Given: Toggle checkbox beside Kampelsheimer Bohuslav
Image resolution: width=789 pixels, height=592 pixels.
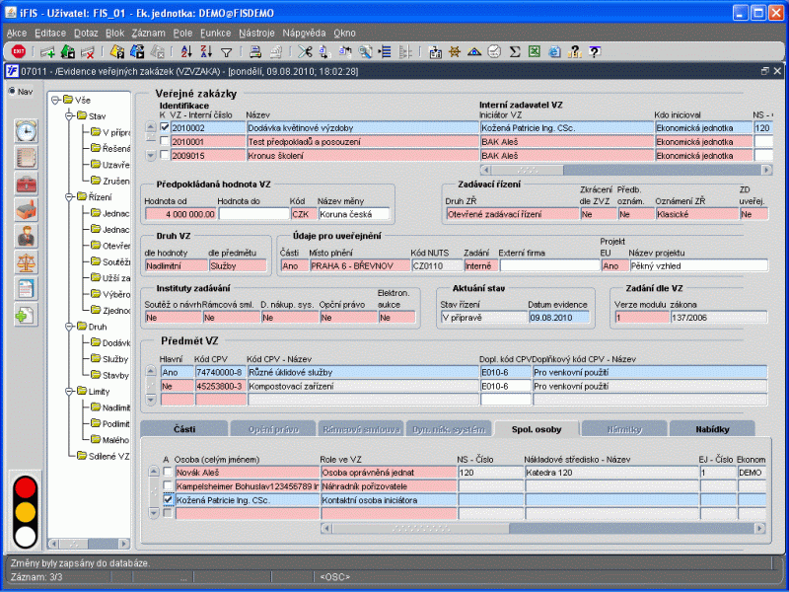Looking at the screenshot, I should (168, 485).
